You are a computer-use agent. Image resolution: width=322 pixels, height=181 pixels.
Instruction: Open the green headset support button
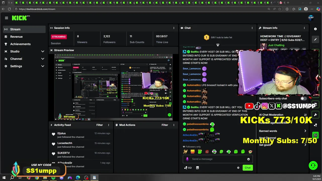(313, 165)
